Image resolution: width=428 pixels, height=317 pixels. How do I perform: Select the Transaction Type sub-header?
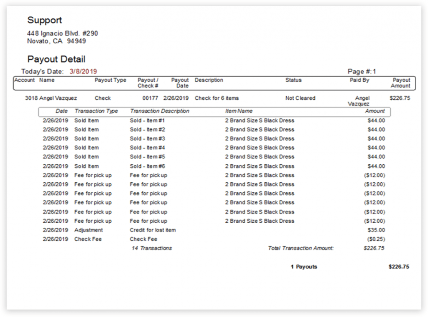coord(96,111)
